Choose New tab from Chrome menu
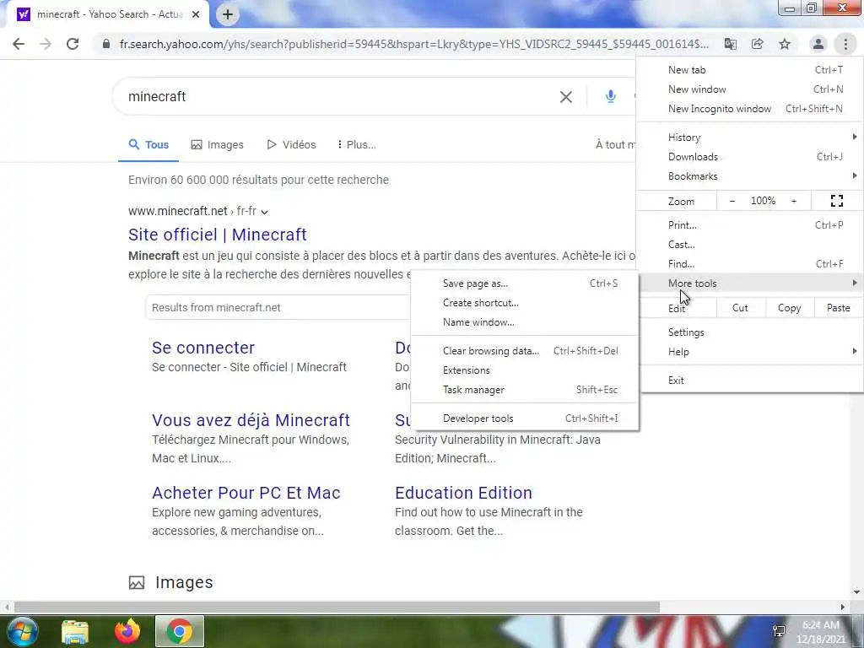Viewport: 864px width, 648px height. 750,70
